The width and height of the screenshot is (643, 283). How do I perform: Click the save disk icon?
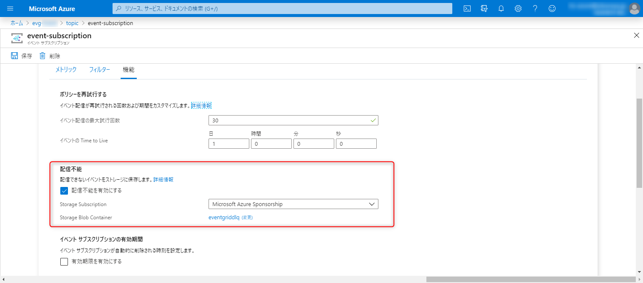pos(14,56)
